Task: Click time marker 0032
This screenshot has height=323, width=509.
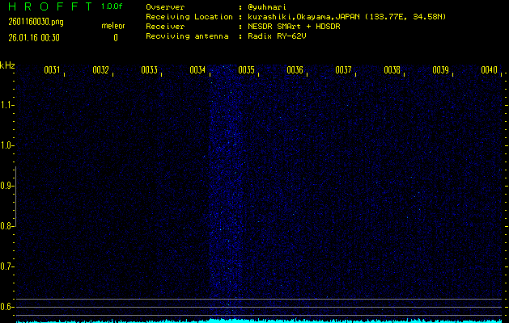Action: pos(100,70)
